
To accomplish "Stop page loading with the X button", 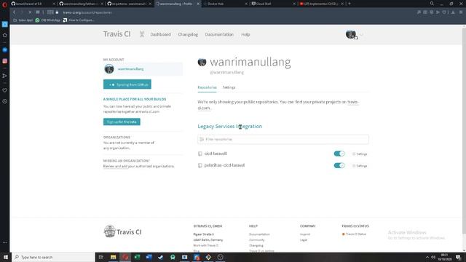I will click(x=30, y=12).
